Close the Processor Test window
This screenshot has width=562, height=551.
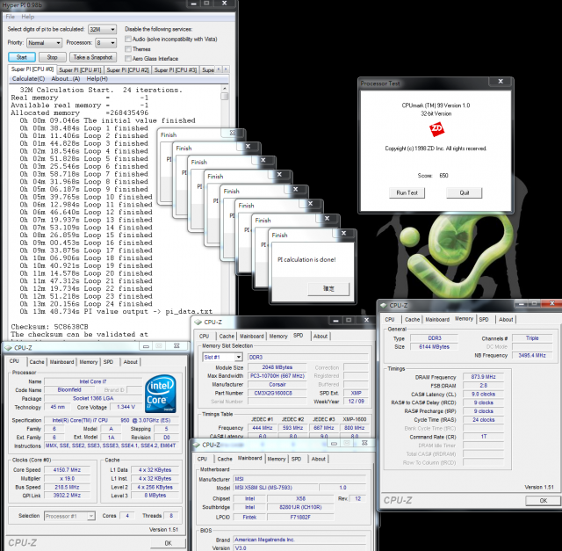point(501,82)
